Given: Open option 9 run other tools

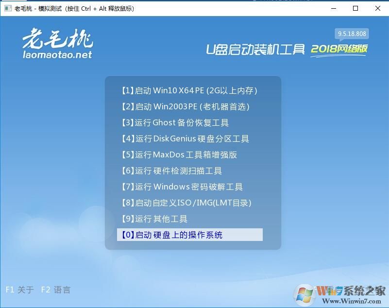Looking at the screenshot, I should 154,219.
